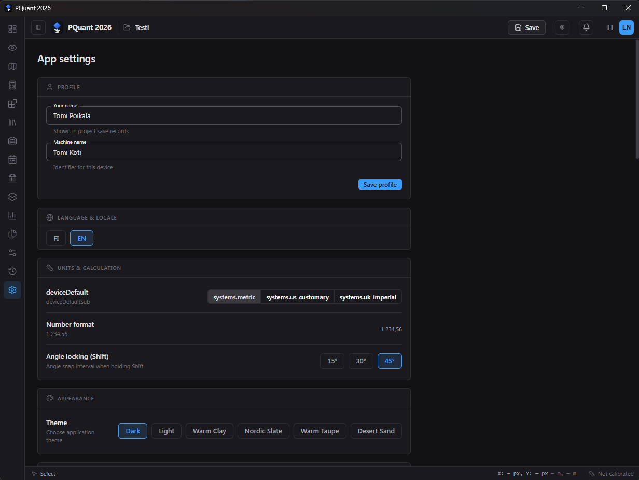Select the settings gear icon in sidebar
The width and height of the screenshot is (639, 480).
point(12,290)
